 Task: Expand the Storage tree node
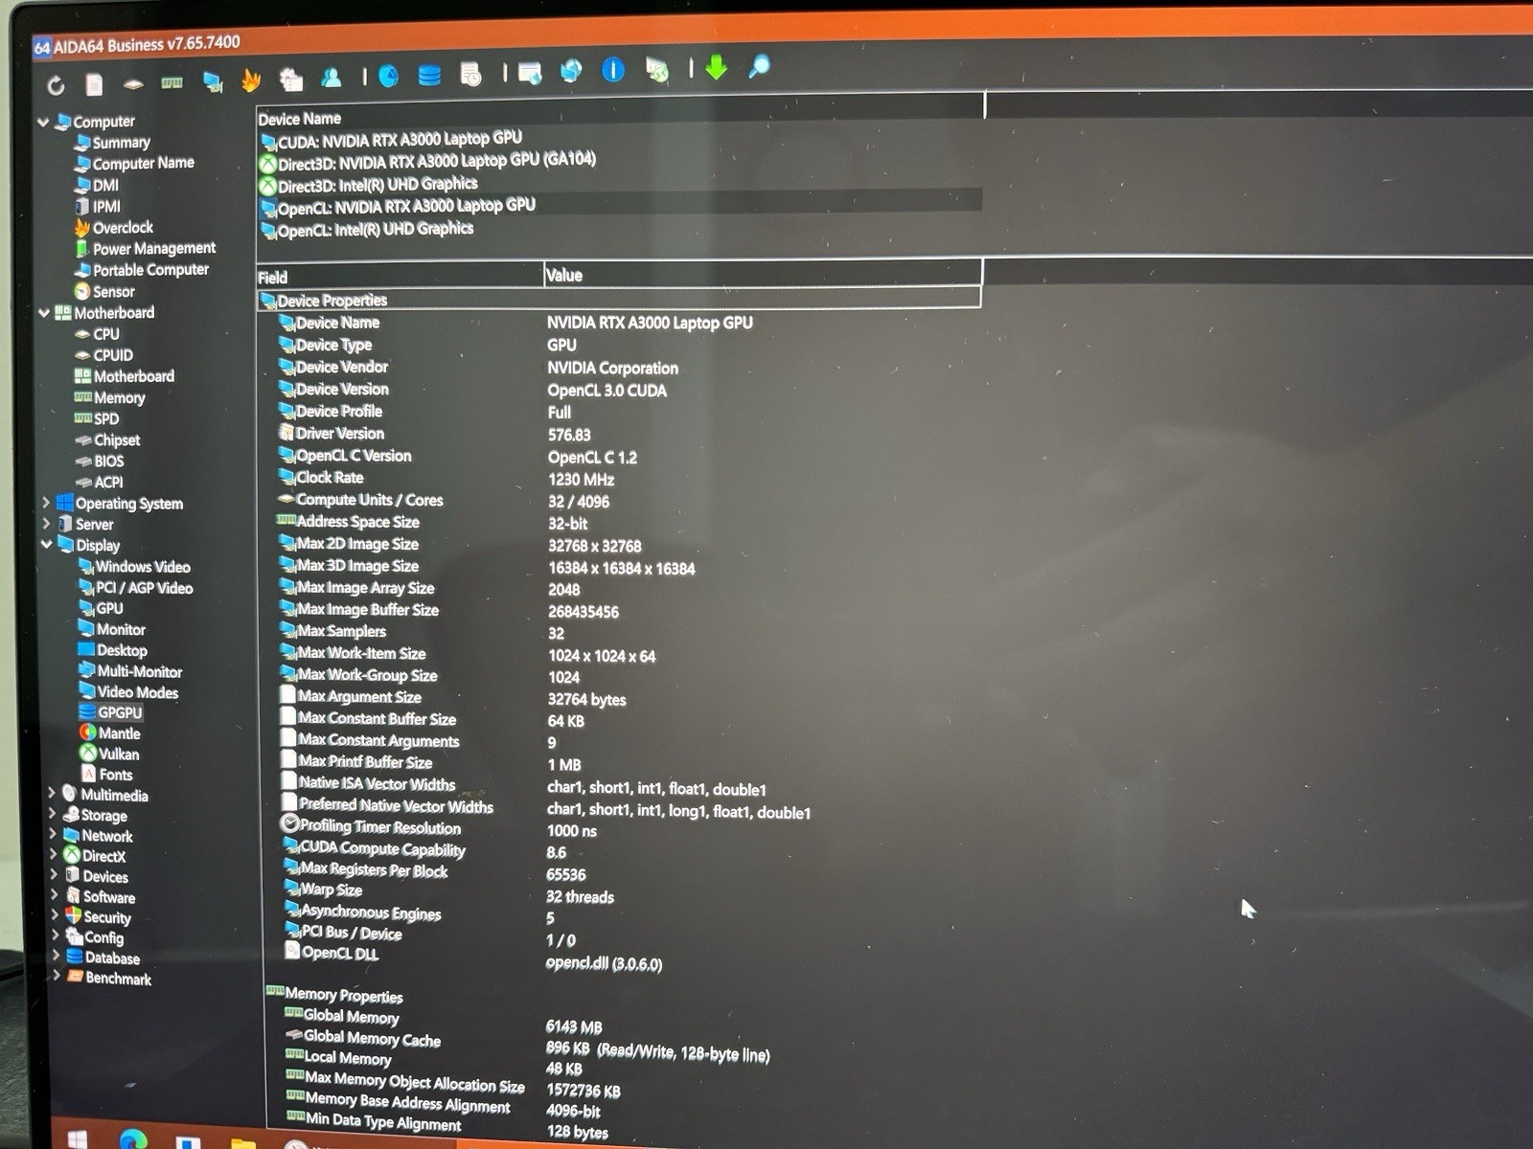(52, 813)
